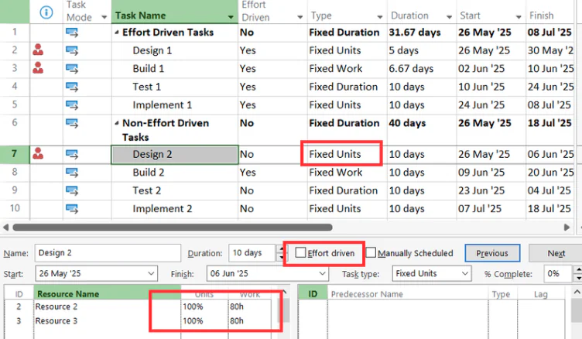Click the horizontal scrollbar thumb under the table
The height and width of the screenshot is (339, 582).
pos(173,227)
